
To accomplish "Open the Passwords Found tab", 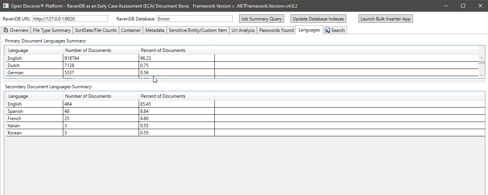I will point(276,30).
